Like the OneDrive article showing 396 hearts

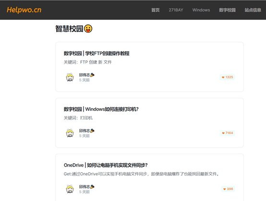228,189
